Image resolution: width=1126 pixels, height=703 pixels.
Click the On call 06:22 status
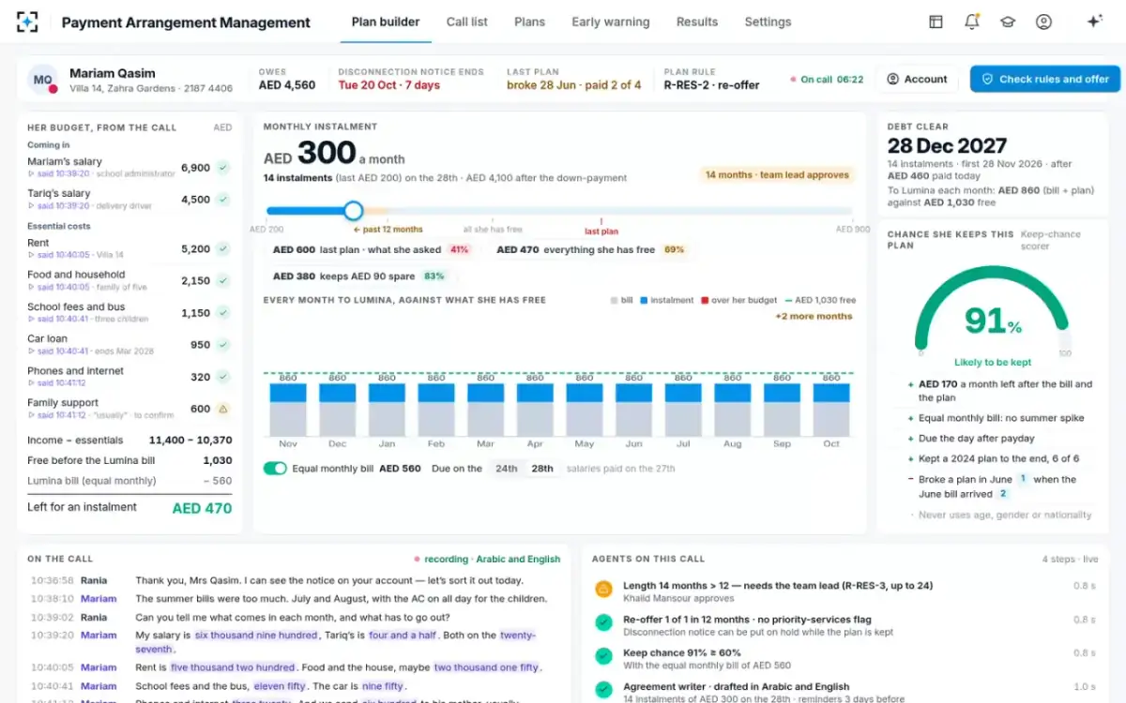click(827, 80)
